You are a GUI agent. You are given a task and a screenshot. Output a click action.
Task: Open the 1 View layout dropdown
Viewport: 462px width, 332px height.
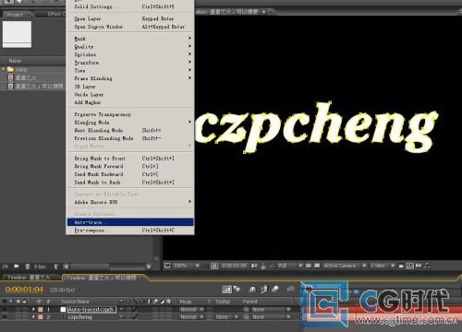tap(382, 266)
